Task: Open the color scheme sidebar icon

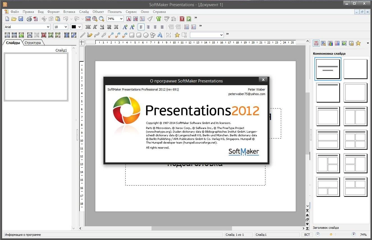Action: pos(330,43)
